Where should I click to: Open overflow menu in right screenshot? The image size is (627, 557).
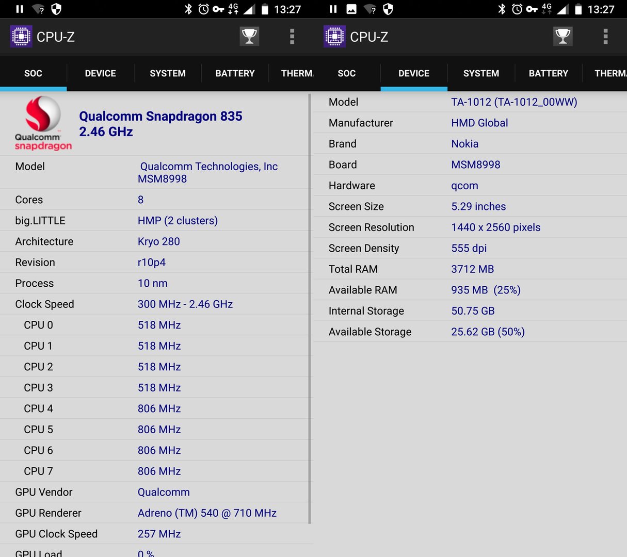click(x=605, y=37)
